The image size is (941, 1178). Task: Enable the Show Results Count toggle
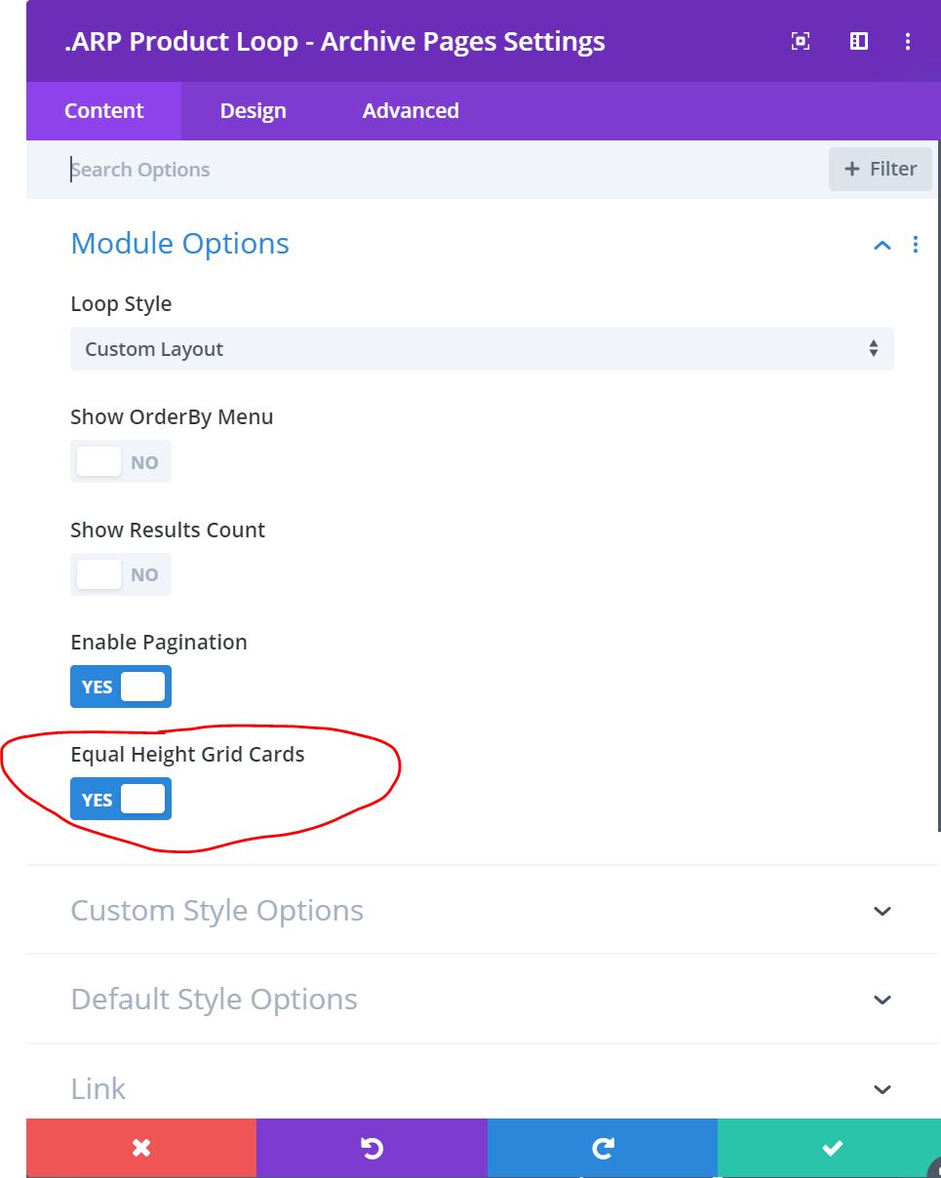point(121,574)
